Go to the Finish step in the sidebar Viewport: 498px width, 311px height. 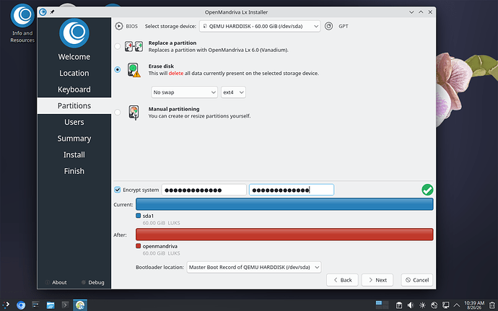pyautogui.click(x=74, y=171)
